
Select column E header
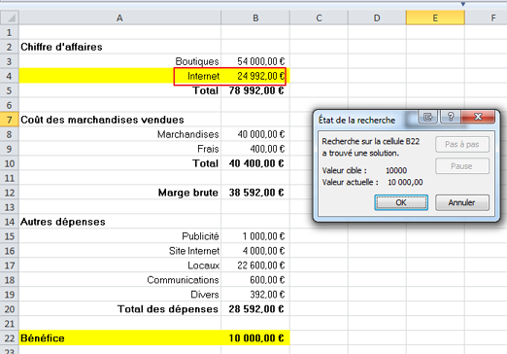tap(435, 18)
